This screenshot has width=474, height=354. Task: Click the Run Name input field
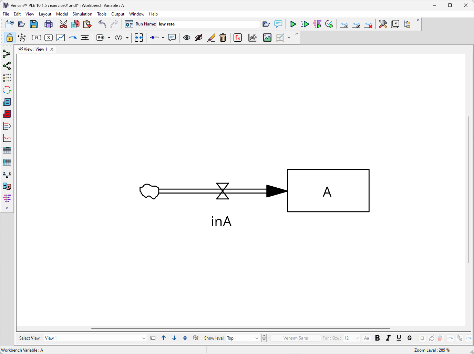click(x=208, y=24)
